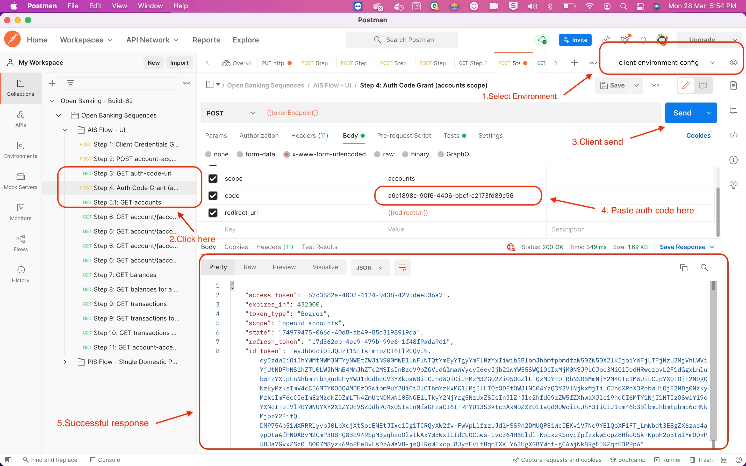Uncheck the code parameter checkbox
This screenshot has height=466, width=746.
tap(213, 195)
